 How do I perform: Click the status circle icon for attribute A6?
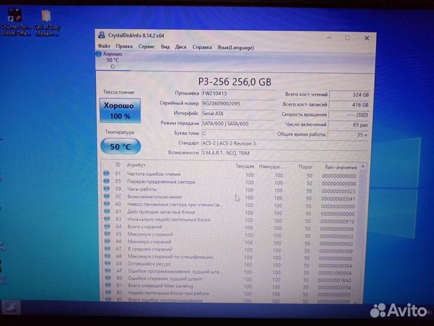[x=107, y=241]
